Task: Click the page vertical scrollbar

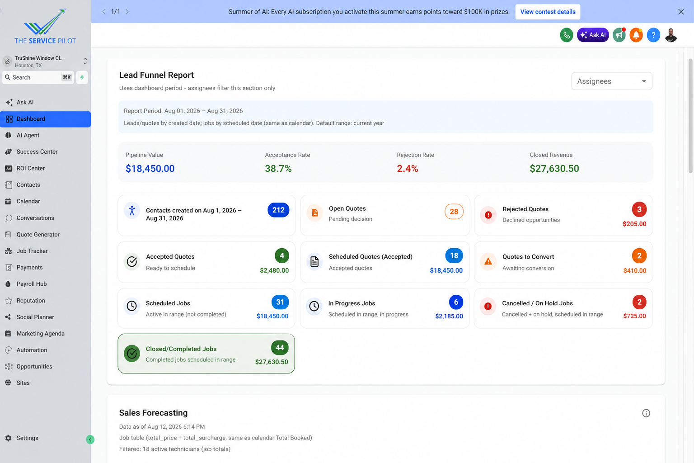Action: 690,116
